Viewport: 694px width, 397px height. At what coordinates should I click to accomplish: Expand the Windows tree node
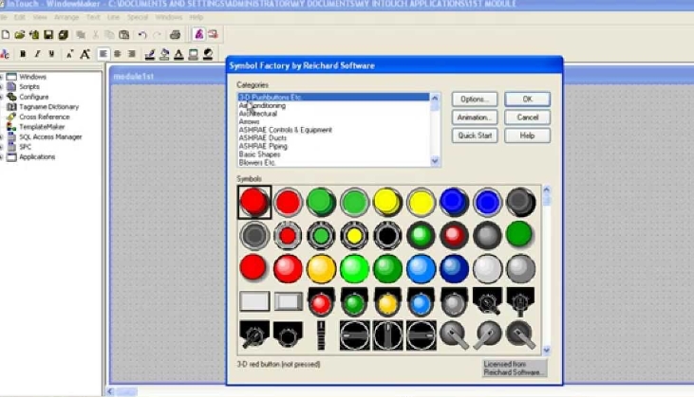click(x=3, y=77)
